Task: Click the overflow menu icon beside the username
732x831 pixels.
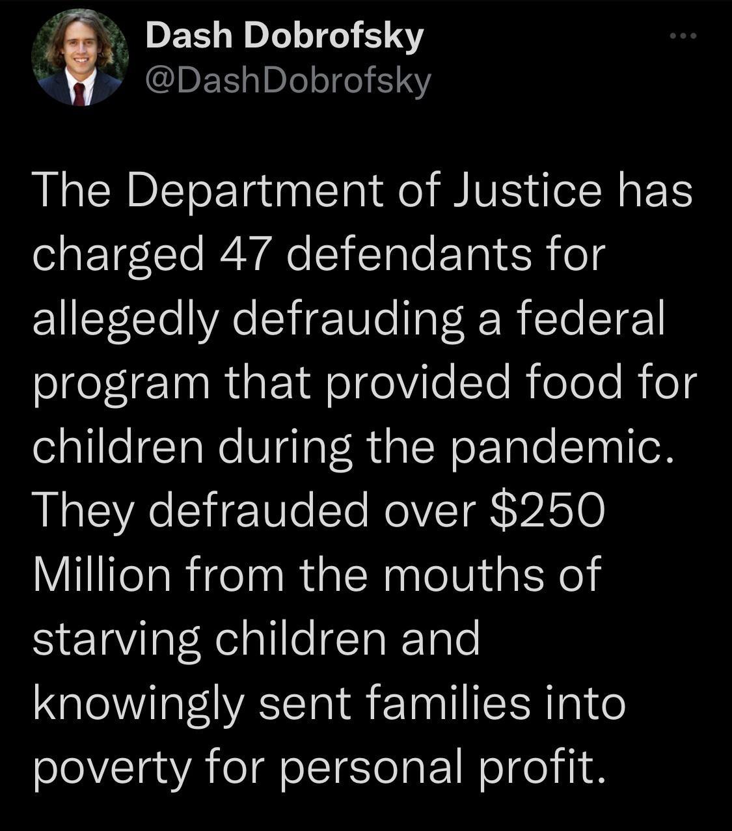Action: (x=682, y=37)
